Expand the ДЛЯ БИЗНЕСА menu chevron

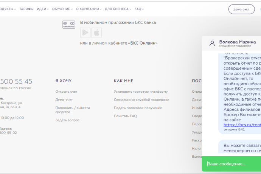pyautogui.click(x=130, y=9)
